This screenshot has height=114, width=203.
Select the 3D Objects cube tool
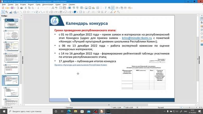click(75, 12)
